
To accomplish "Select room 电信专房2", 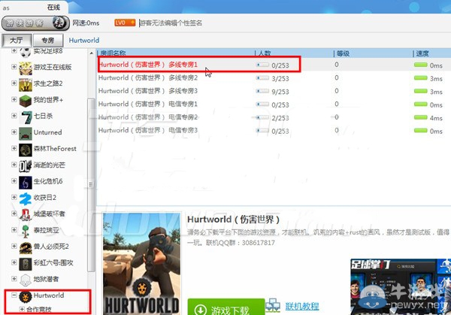I will pyautogui.click(x=148, y=117).
